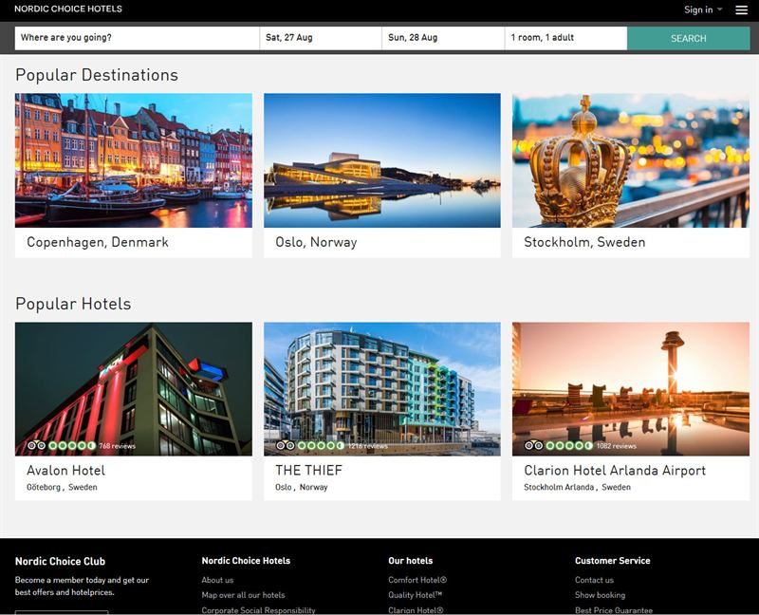Open the About us footer link
Screen dimensions: 759x615
click(x=217, y=580)
